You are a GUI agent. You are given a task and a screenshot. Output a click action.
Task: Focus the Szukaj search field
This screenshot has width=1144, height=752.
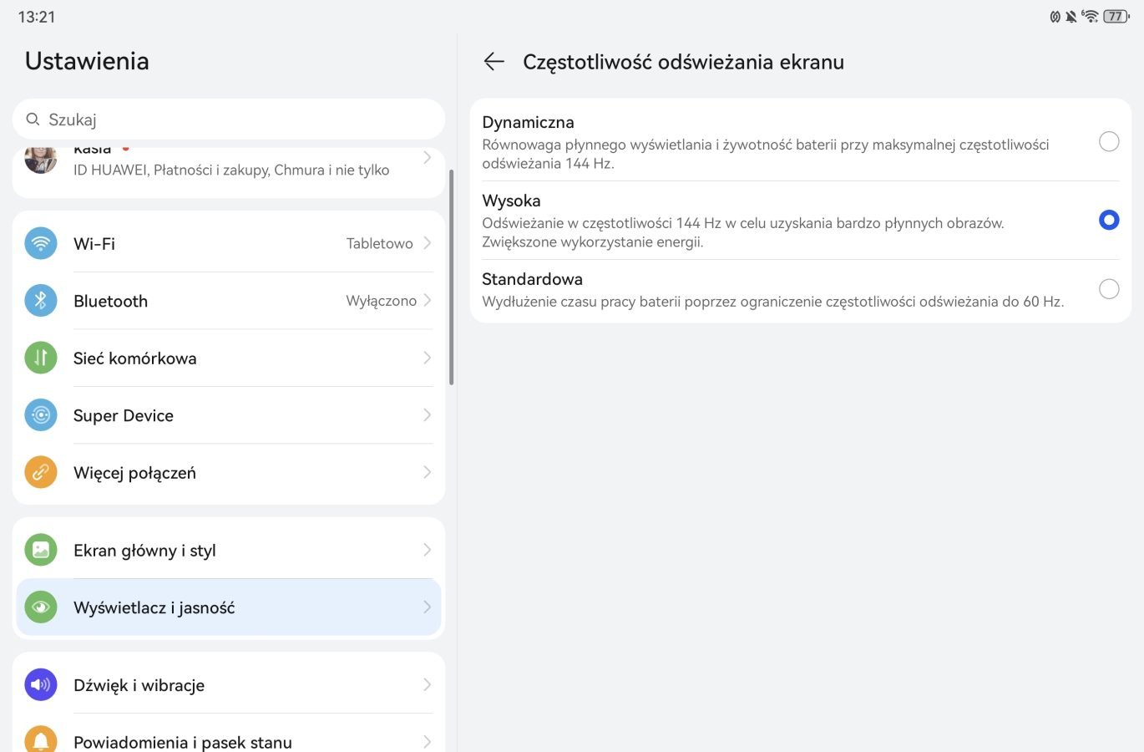click(x=229, y=119)
